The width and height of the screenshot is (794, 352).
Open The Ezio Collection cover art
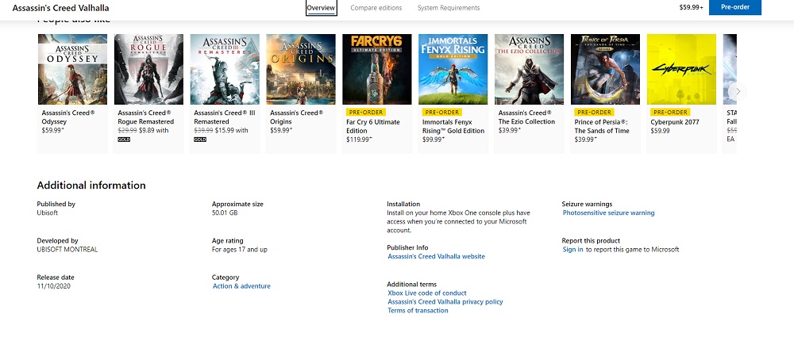529,69
